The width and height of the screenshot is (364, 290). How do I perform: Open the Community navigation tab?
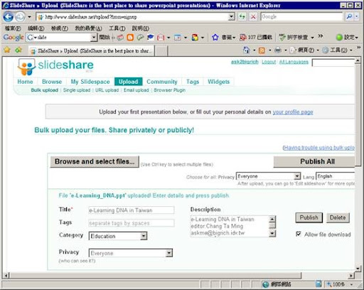point(162,82)
